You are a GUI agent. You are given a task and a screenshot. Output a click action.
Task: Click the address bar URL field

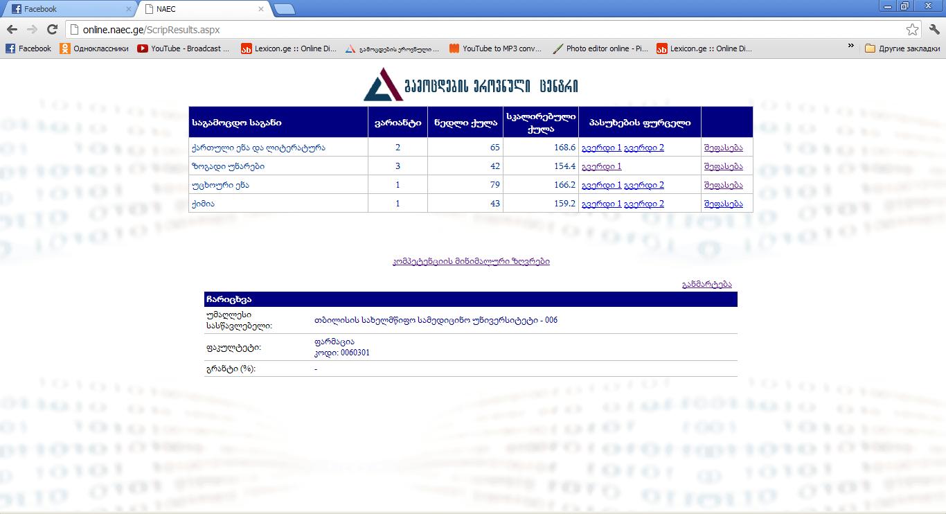(485, 29)
